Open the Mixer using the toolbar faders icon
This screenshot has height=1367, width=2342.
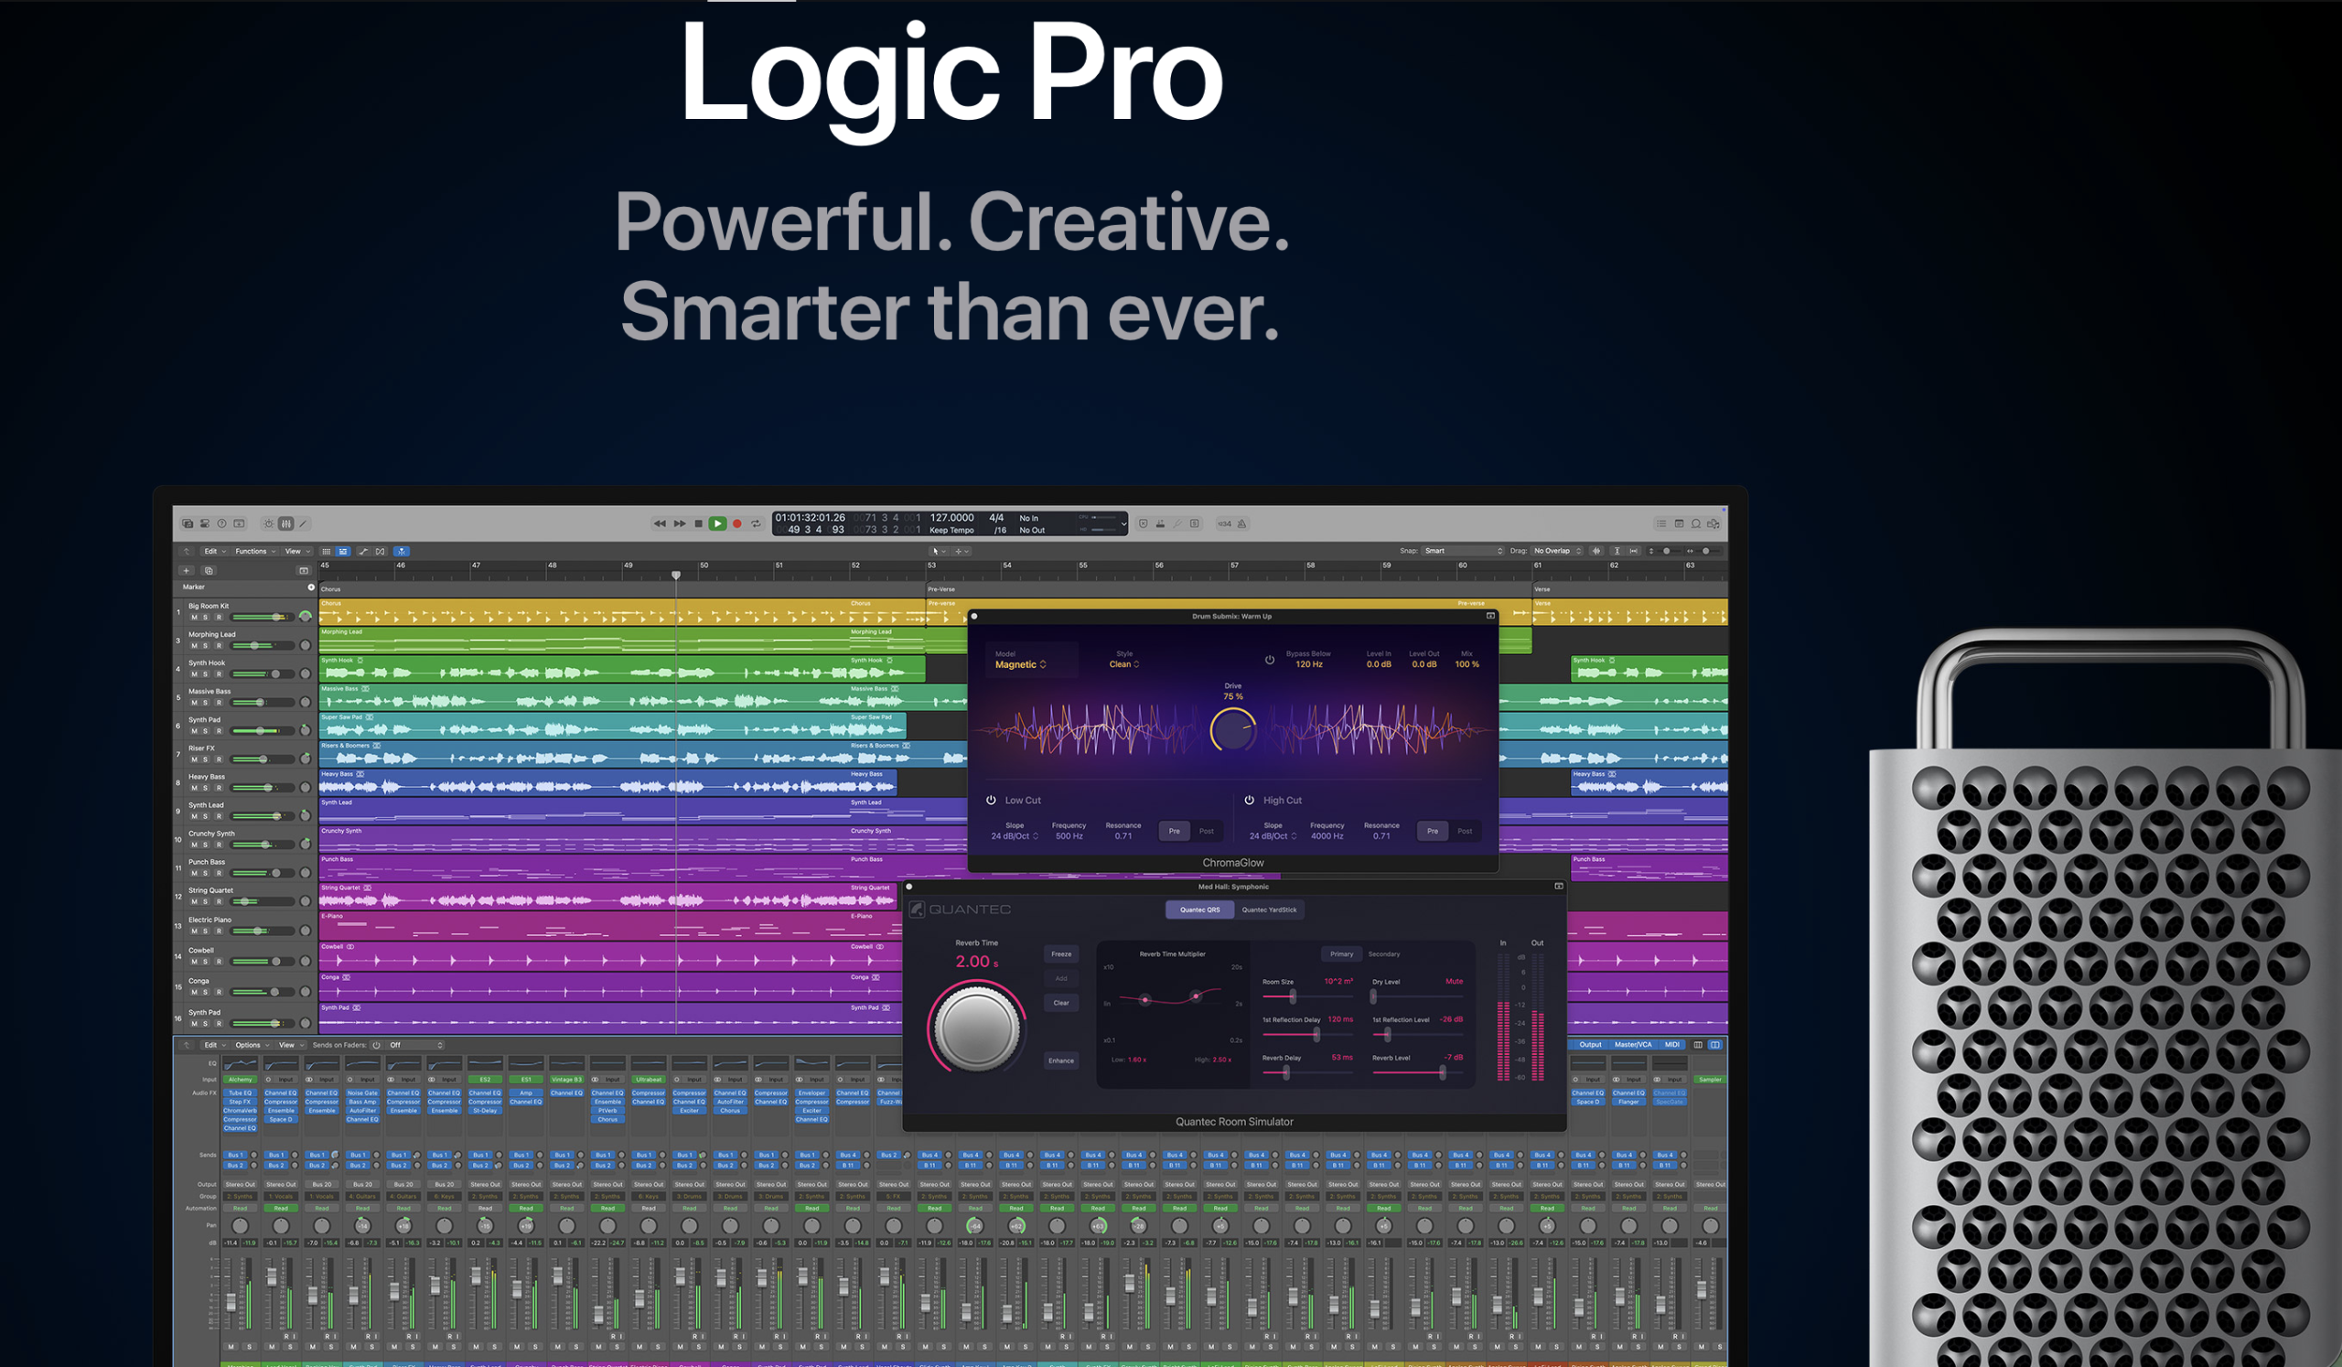pyautogui.click(x=286, y=524)
